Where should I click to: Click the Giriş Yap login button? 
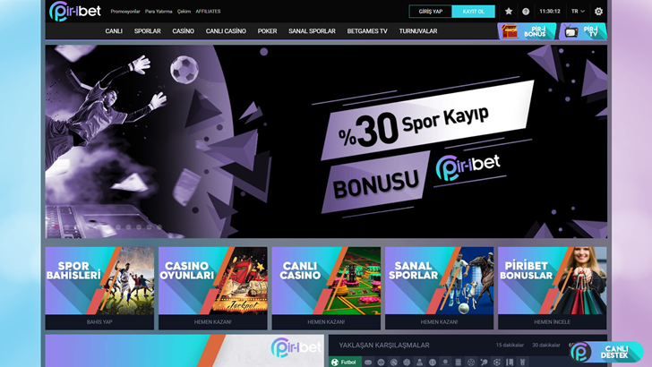pos(431,12)
